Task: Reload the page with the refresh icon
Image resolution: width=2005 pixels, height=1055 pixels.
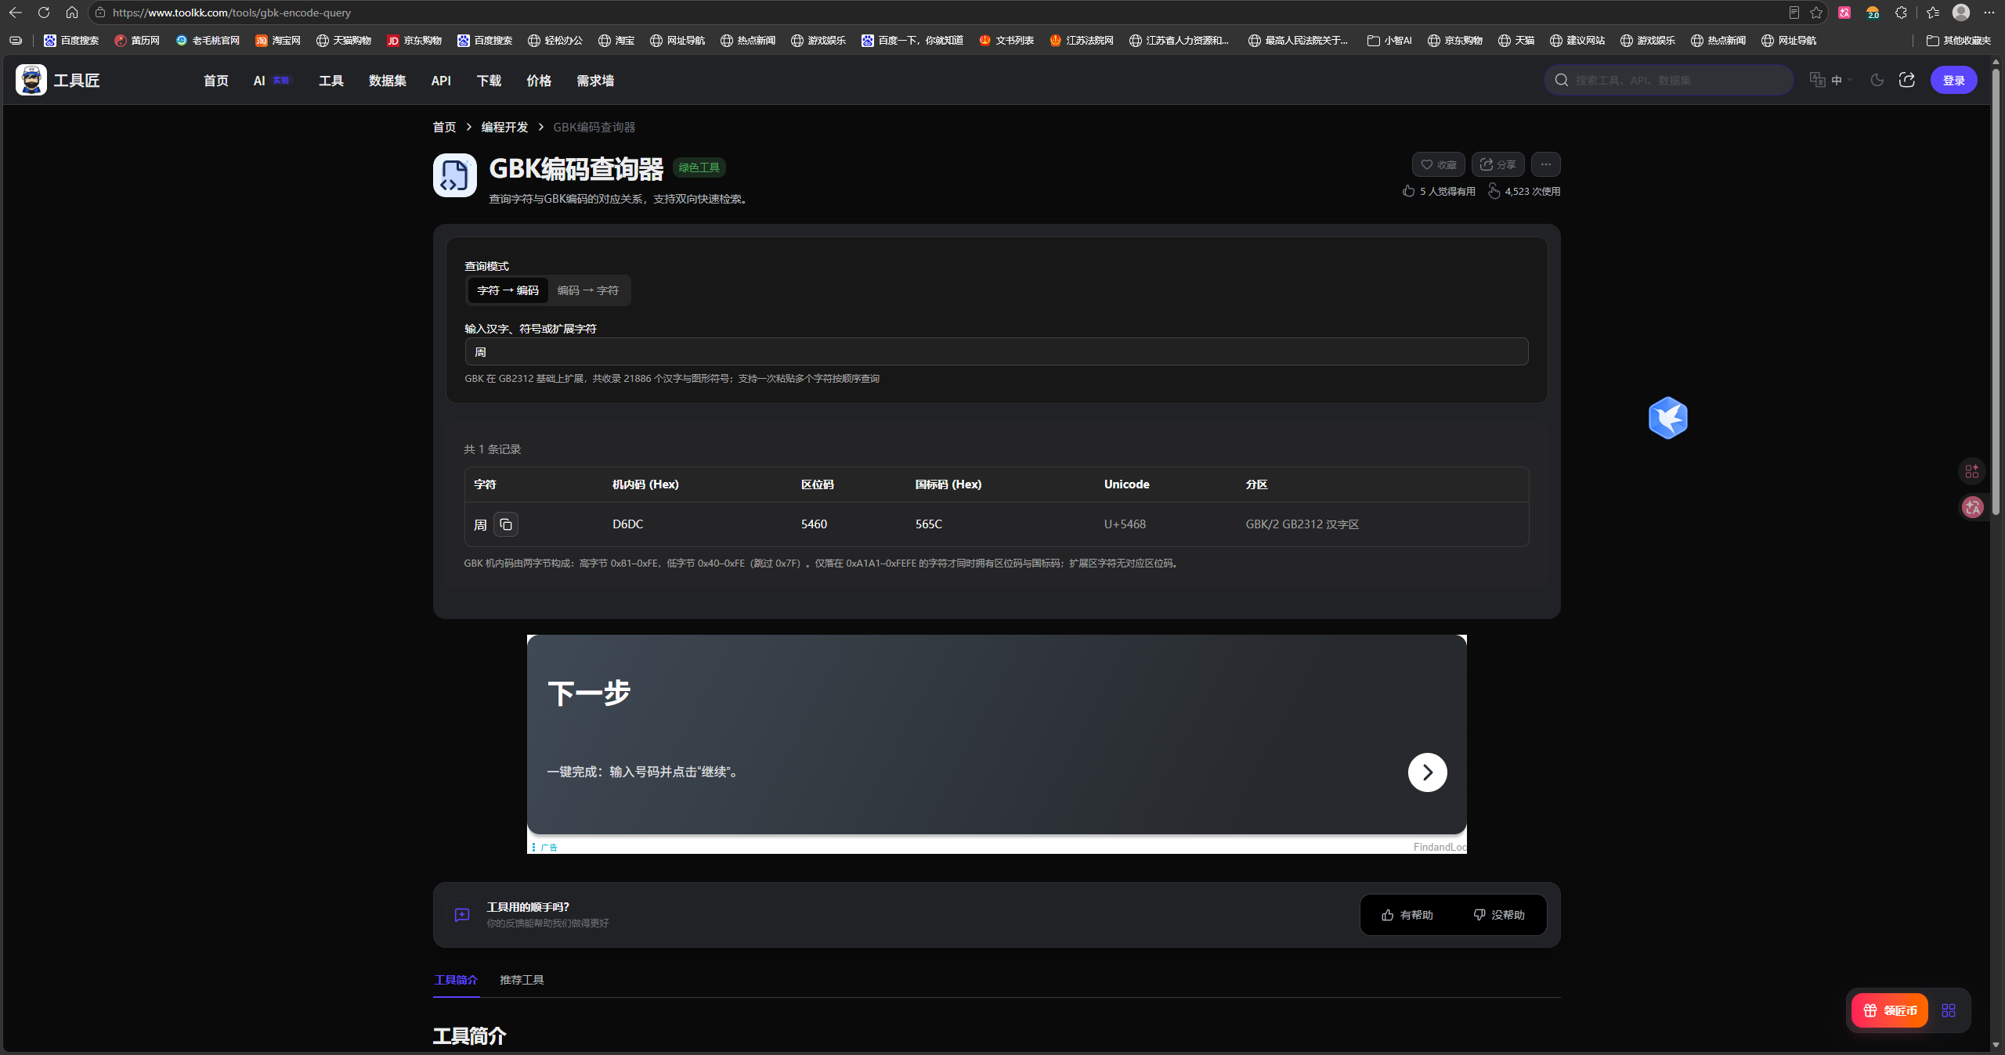Action: point(44,13)
